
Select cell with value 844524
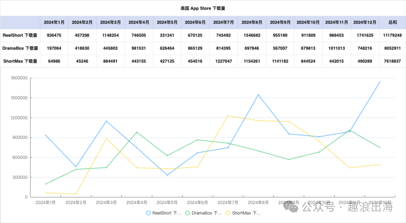click(x=308, y=61)
